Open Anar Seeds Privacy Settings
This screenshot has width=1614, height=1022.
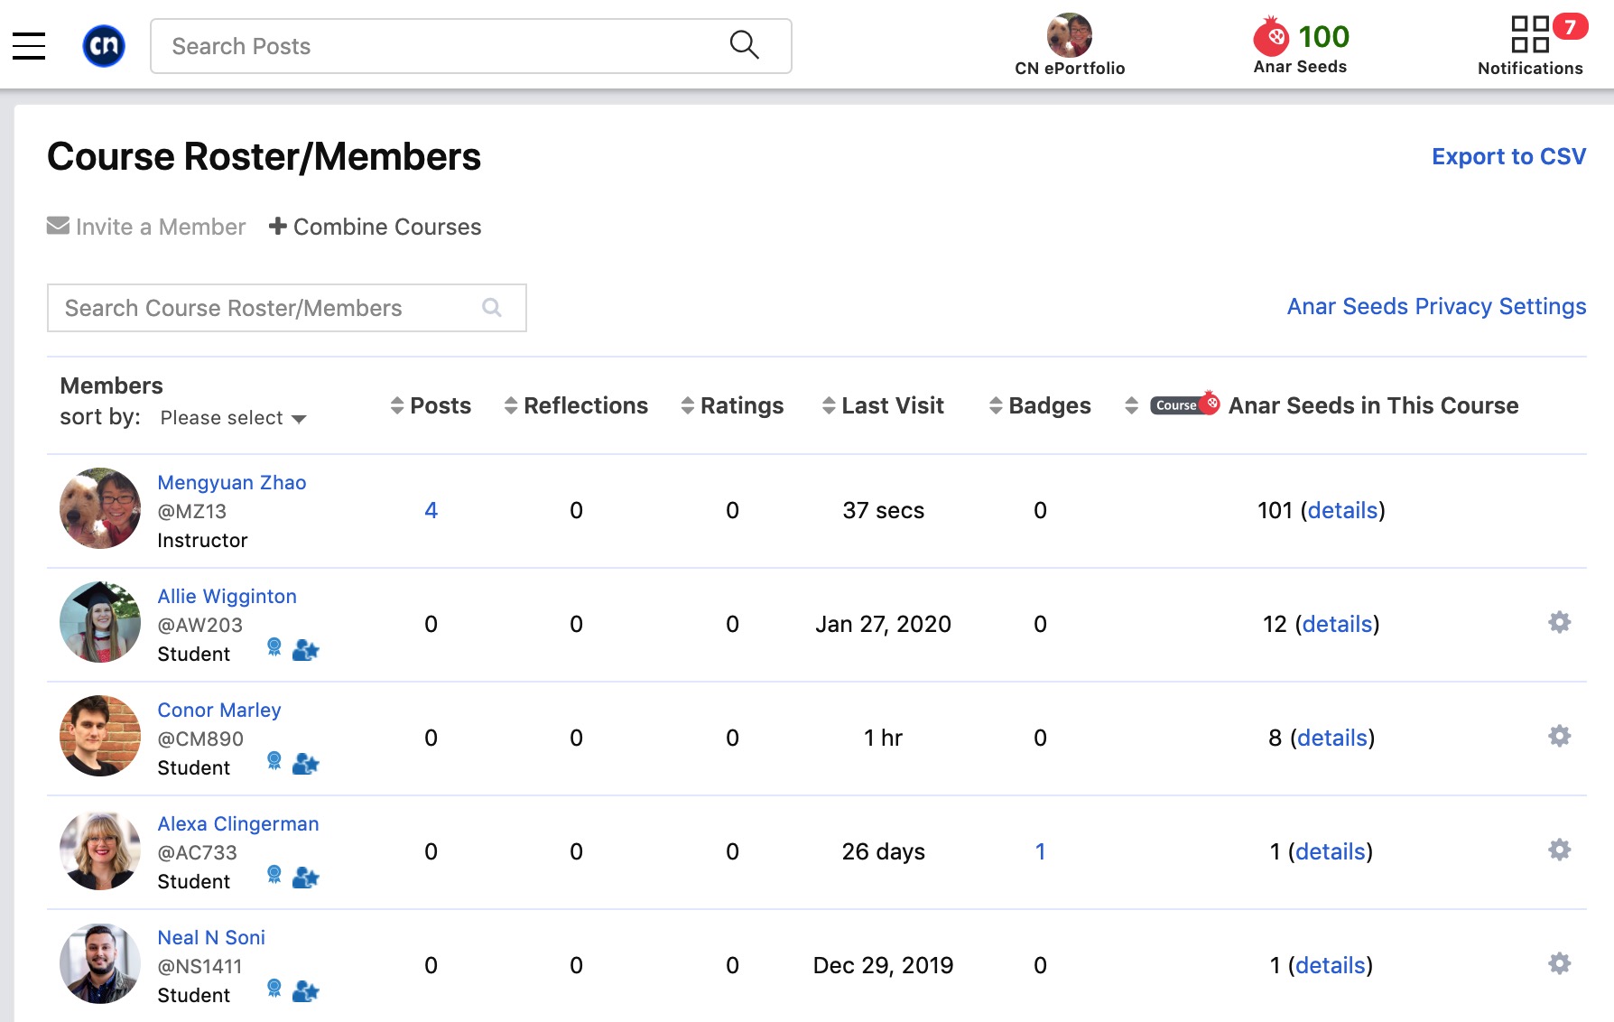coord(1436,306)
